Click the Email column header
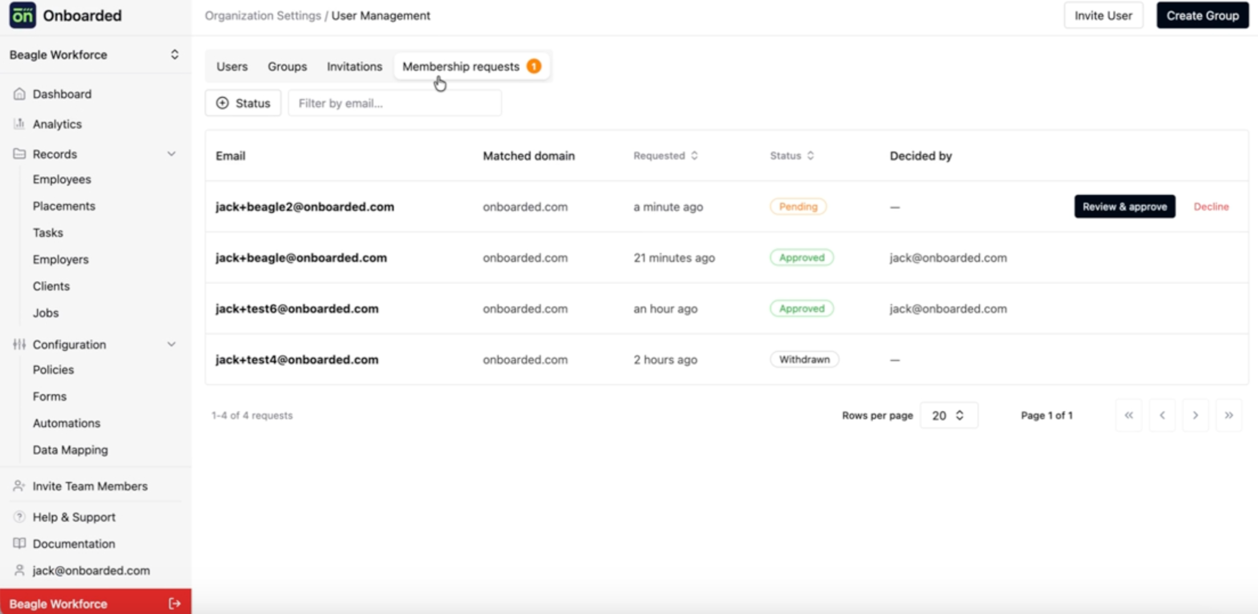The width and height of the screenshot is (1258, 614). [230, 155]
